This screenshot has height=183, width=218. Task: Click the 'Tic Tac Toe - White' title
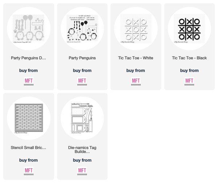136,58
